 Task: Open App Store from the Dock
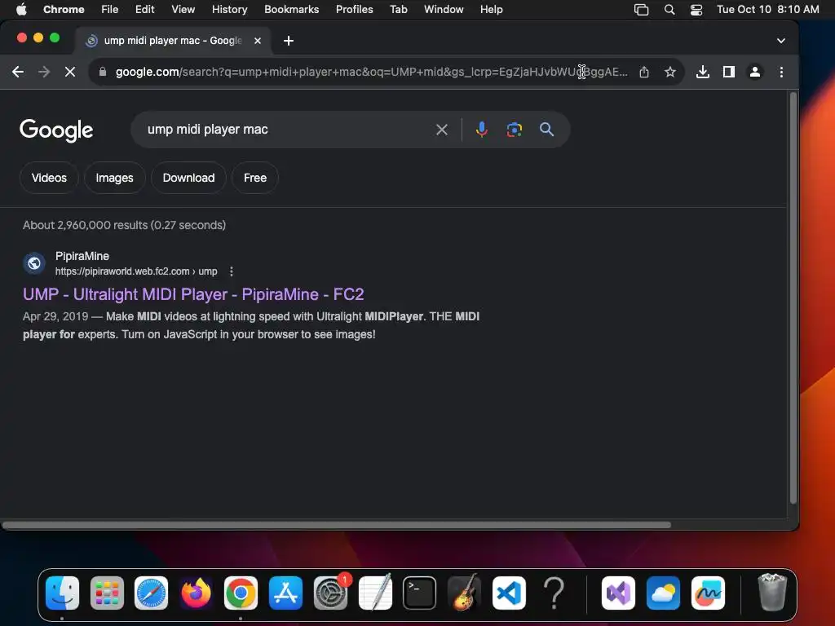[x=285, y=593]
